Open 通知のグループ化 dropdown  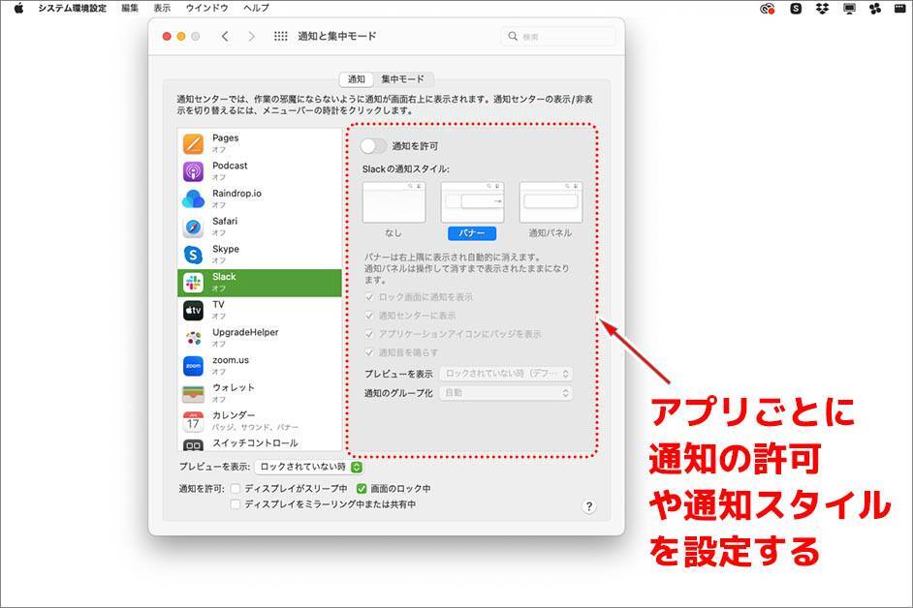pyautogui.click(x=506, y=393)
